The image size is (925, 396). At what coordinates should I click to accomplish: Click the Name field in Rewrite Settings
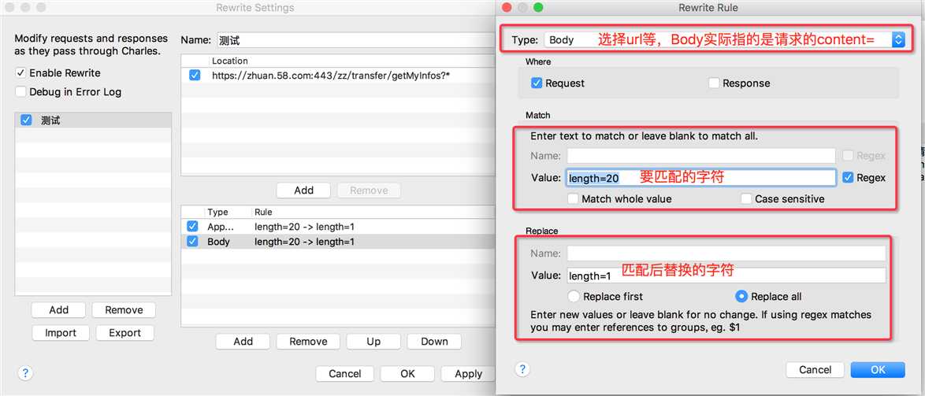[355, 41]
